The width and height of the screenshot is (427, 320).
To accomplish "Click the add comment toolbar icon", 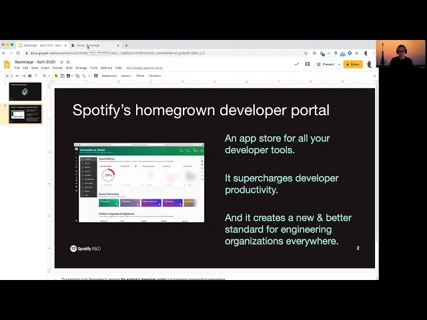I will pos(96,75).
